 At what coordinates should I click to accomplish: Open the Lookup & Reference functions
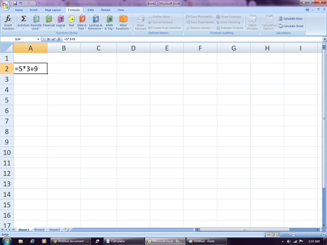(x=95, y=22)
